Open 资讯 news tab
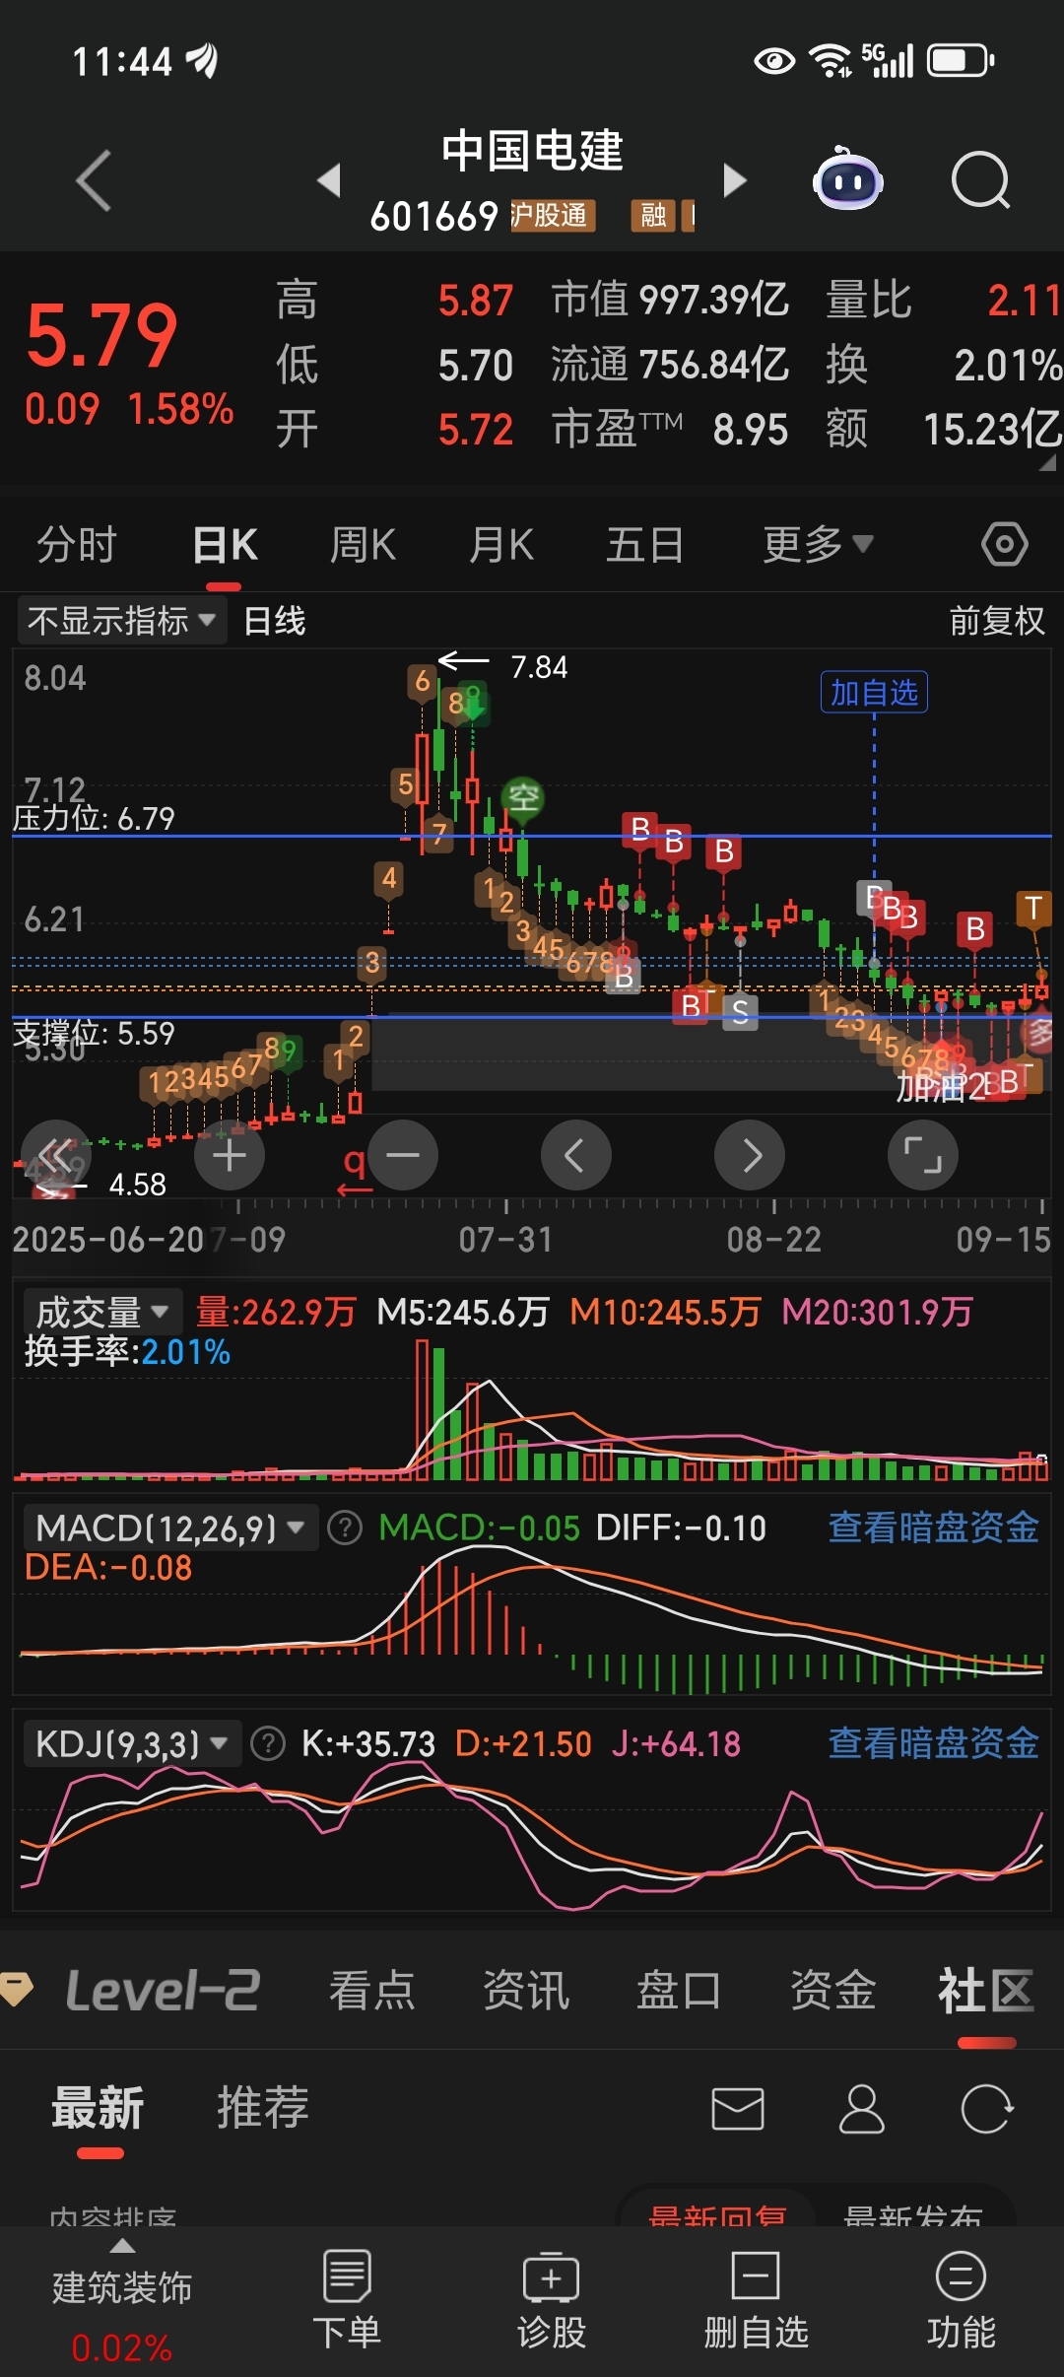The width and height of the screenshot is (1064, 2377). point(525,1992)
